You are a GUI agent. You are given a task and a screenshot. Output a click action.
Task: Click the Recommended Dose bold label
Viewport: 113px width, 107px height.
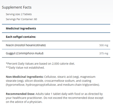(x=20, y=94)
